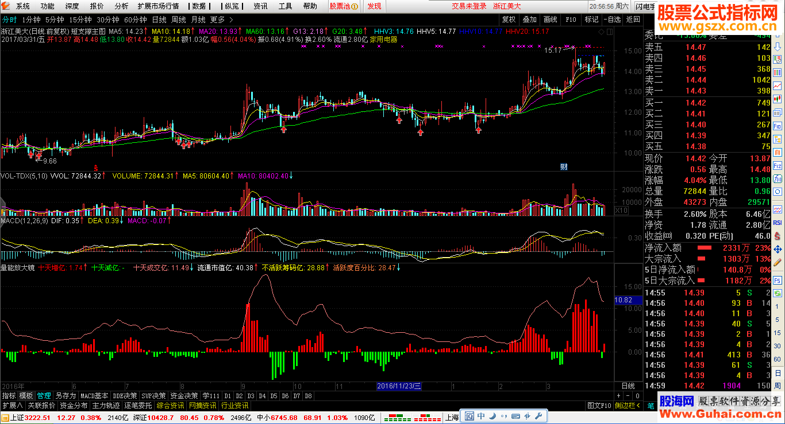The height and width of the screenshot is (424, 785).
Task: Click the Fiz icon in right toolbar
Action: pyautogui.click(x=778, y=165)
